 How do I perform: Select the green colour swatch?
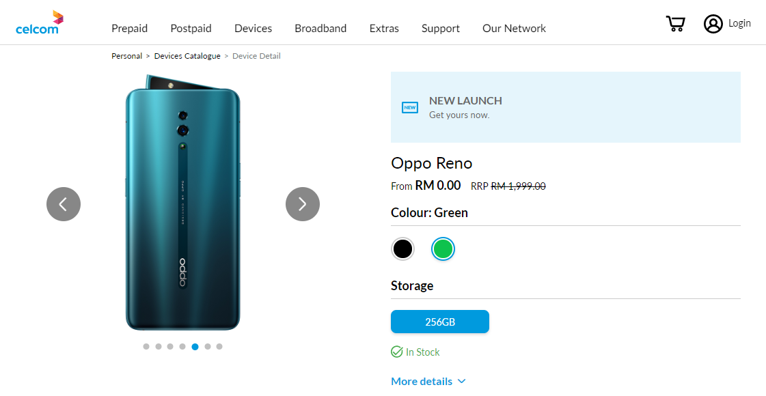tap(443, 249)
